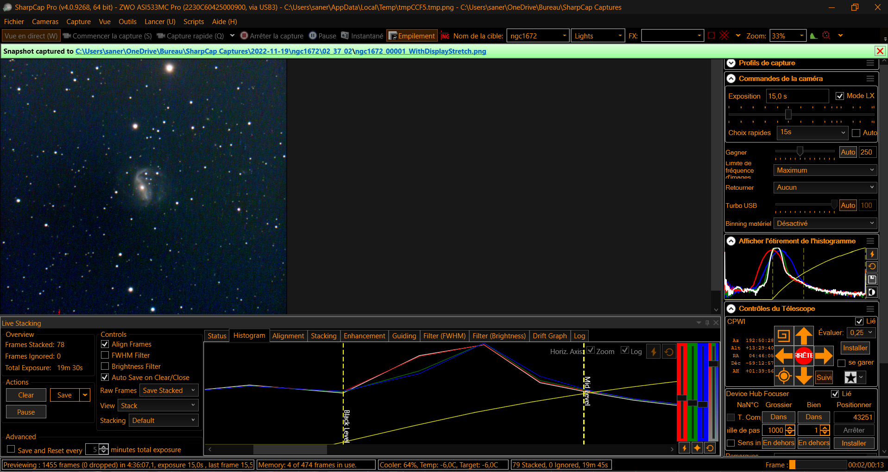Image resolution: width=888 pixels, height=472 pixels.
Task: Click the spiral search button in CPWI
Action: pos(784,335)
